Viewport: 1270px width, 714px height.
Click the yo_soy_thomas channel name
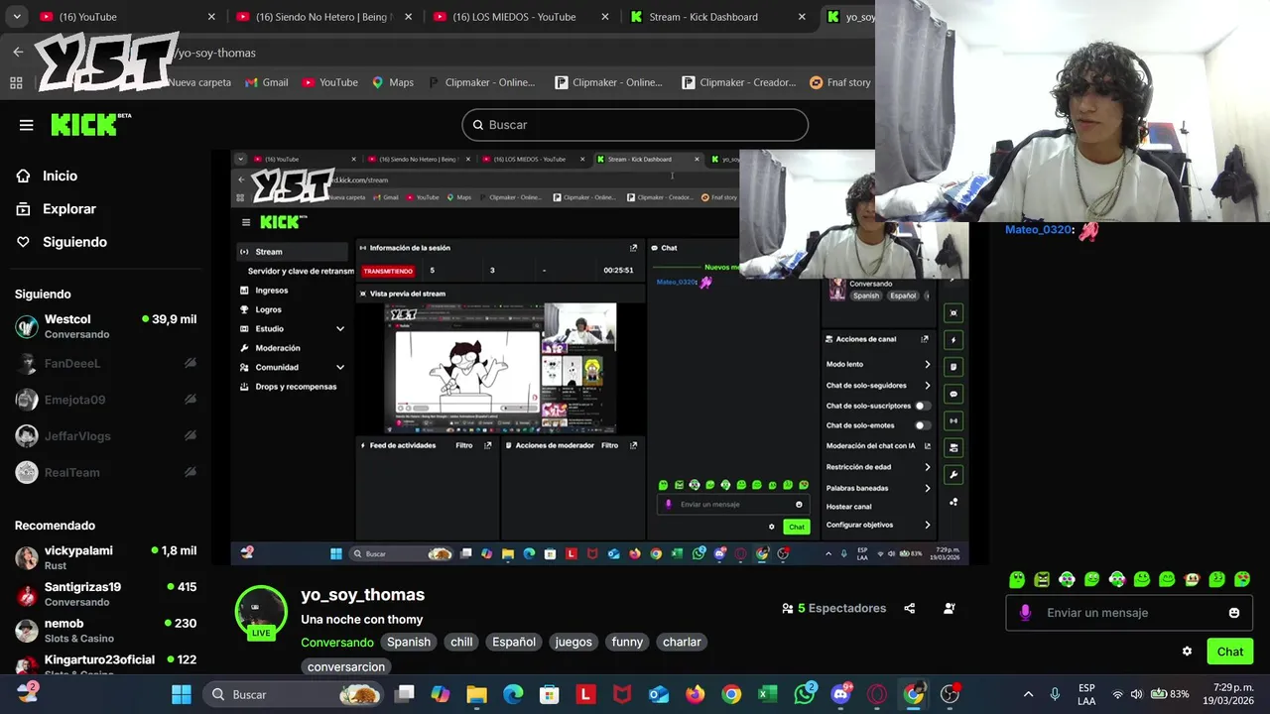coord(362,595)
